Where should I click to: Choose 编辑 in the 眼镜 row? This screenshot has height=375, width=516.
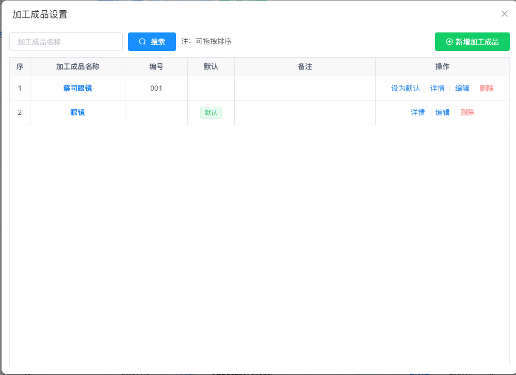[x=442, y=112]
